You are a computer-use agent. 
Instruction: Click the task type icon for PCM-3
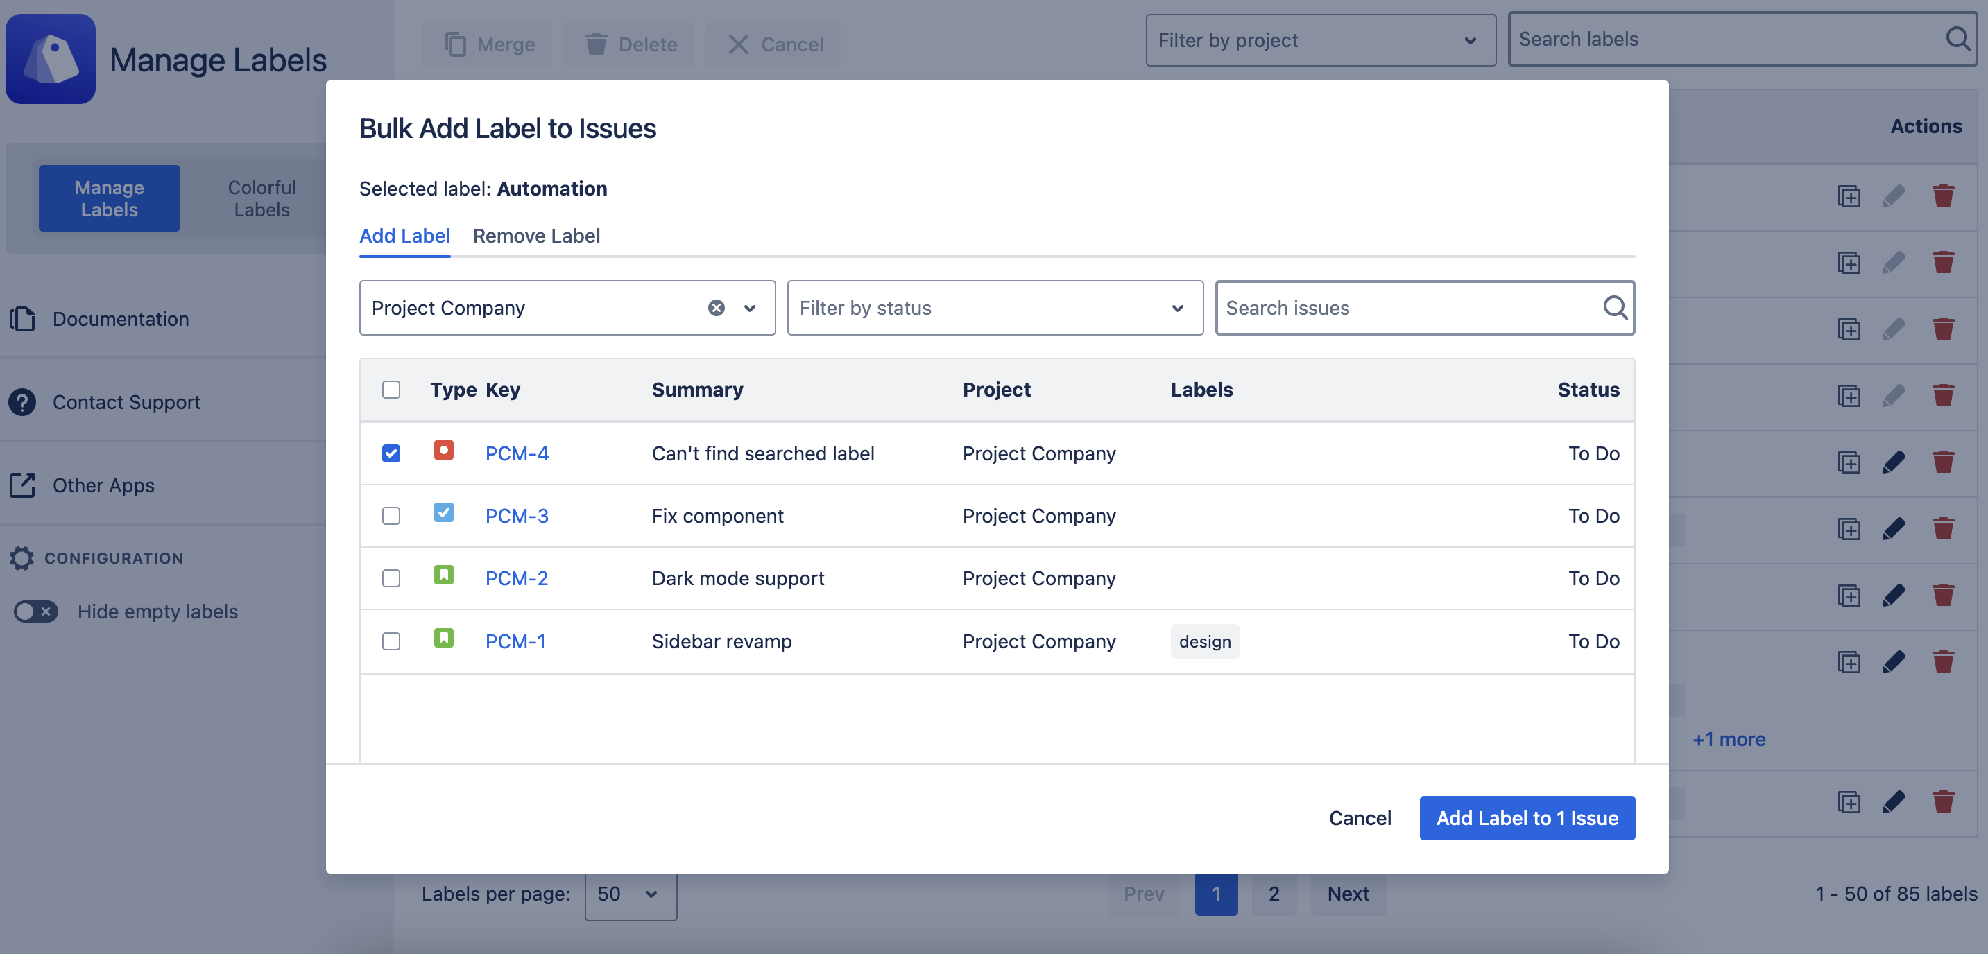pos(444,513)
